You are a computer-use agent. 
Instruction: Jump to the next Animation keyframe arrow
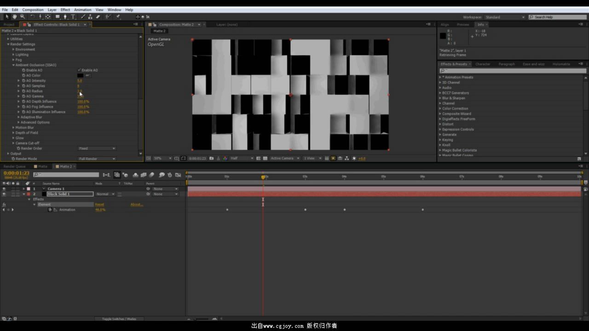(x=12, y=210)
